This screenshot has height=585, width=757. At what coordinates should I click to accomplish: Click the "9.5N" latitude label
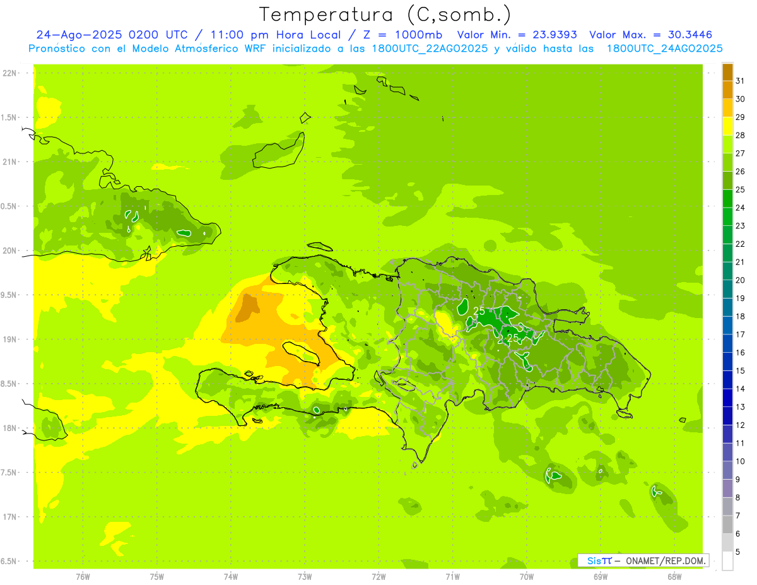tap(10, 295)
